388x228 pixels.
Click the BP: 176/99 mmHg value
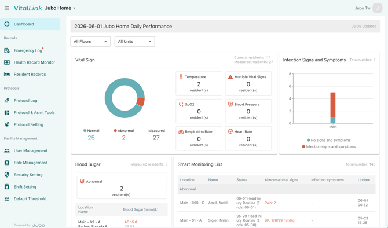[x=279, y=220]
